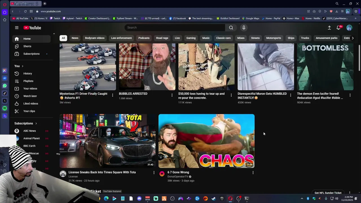The image size is (361, 203).
Task: Open Subscriptions in sidebar
Action: (31, 54)
